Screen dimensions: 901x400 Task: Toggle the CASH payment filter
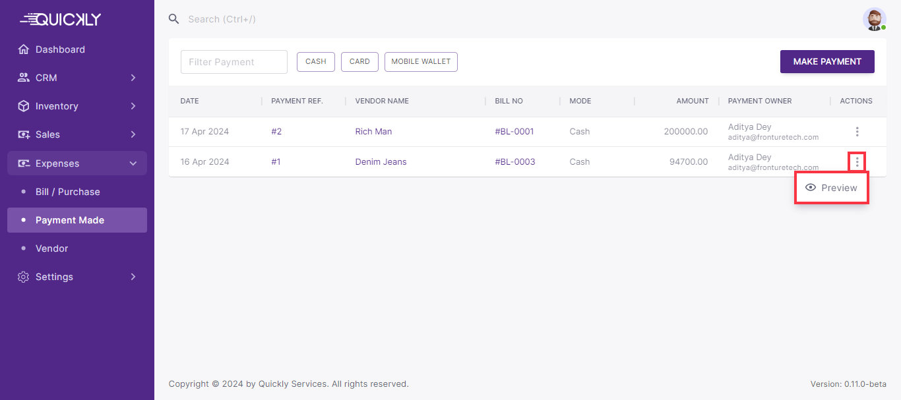pyautogui.click(x=316, y=61)
